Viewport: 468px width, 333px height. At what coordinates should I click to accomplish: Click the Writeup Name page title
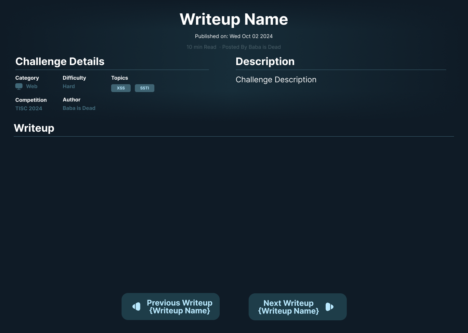(x=234, y=19)
